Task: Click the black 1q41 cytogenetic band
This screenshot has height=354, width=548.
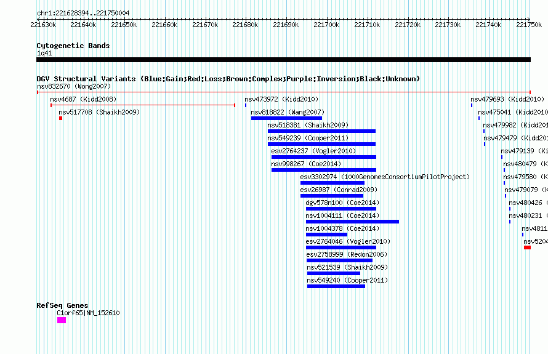Action: click(283, 60)
